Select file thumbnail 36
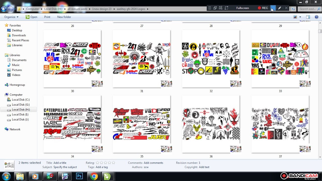 tap(211, 124)
